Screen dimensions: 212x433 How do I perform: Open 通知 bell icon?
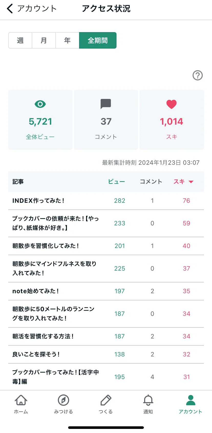click(148, 400)
